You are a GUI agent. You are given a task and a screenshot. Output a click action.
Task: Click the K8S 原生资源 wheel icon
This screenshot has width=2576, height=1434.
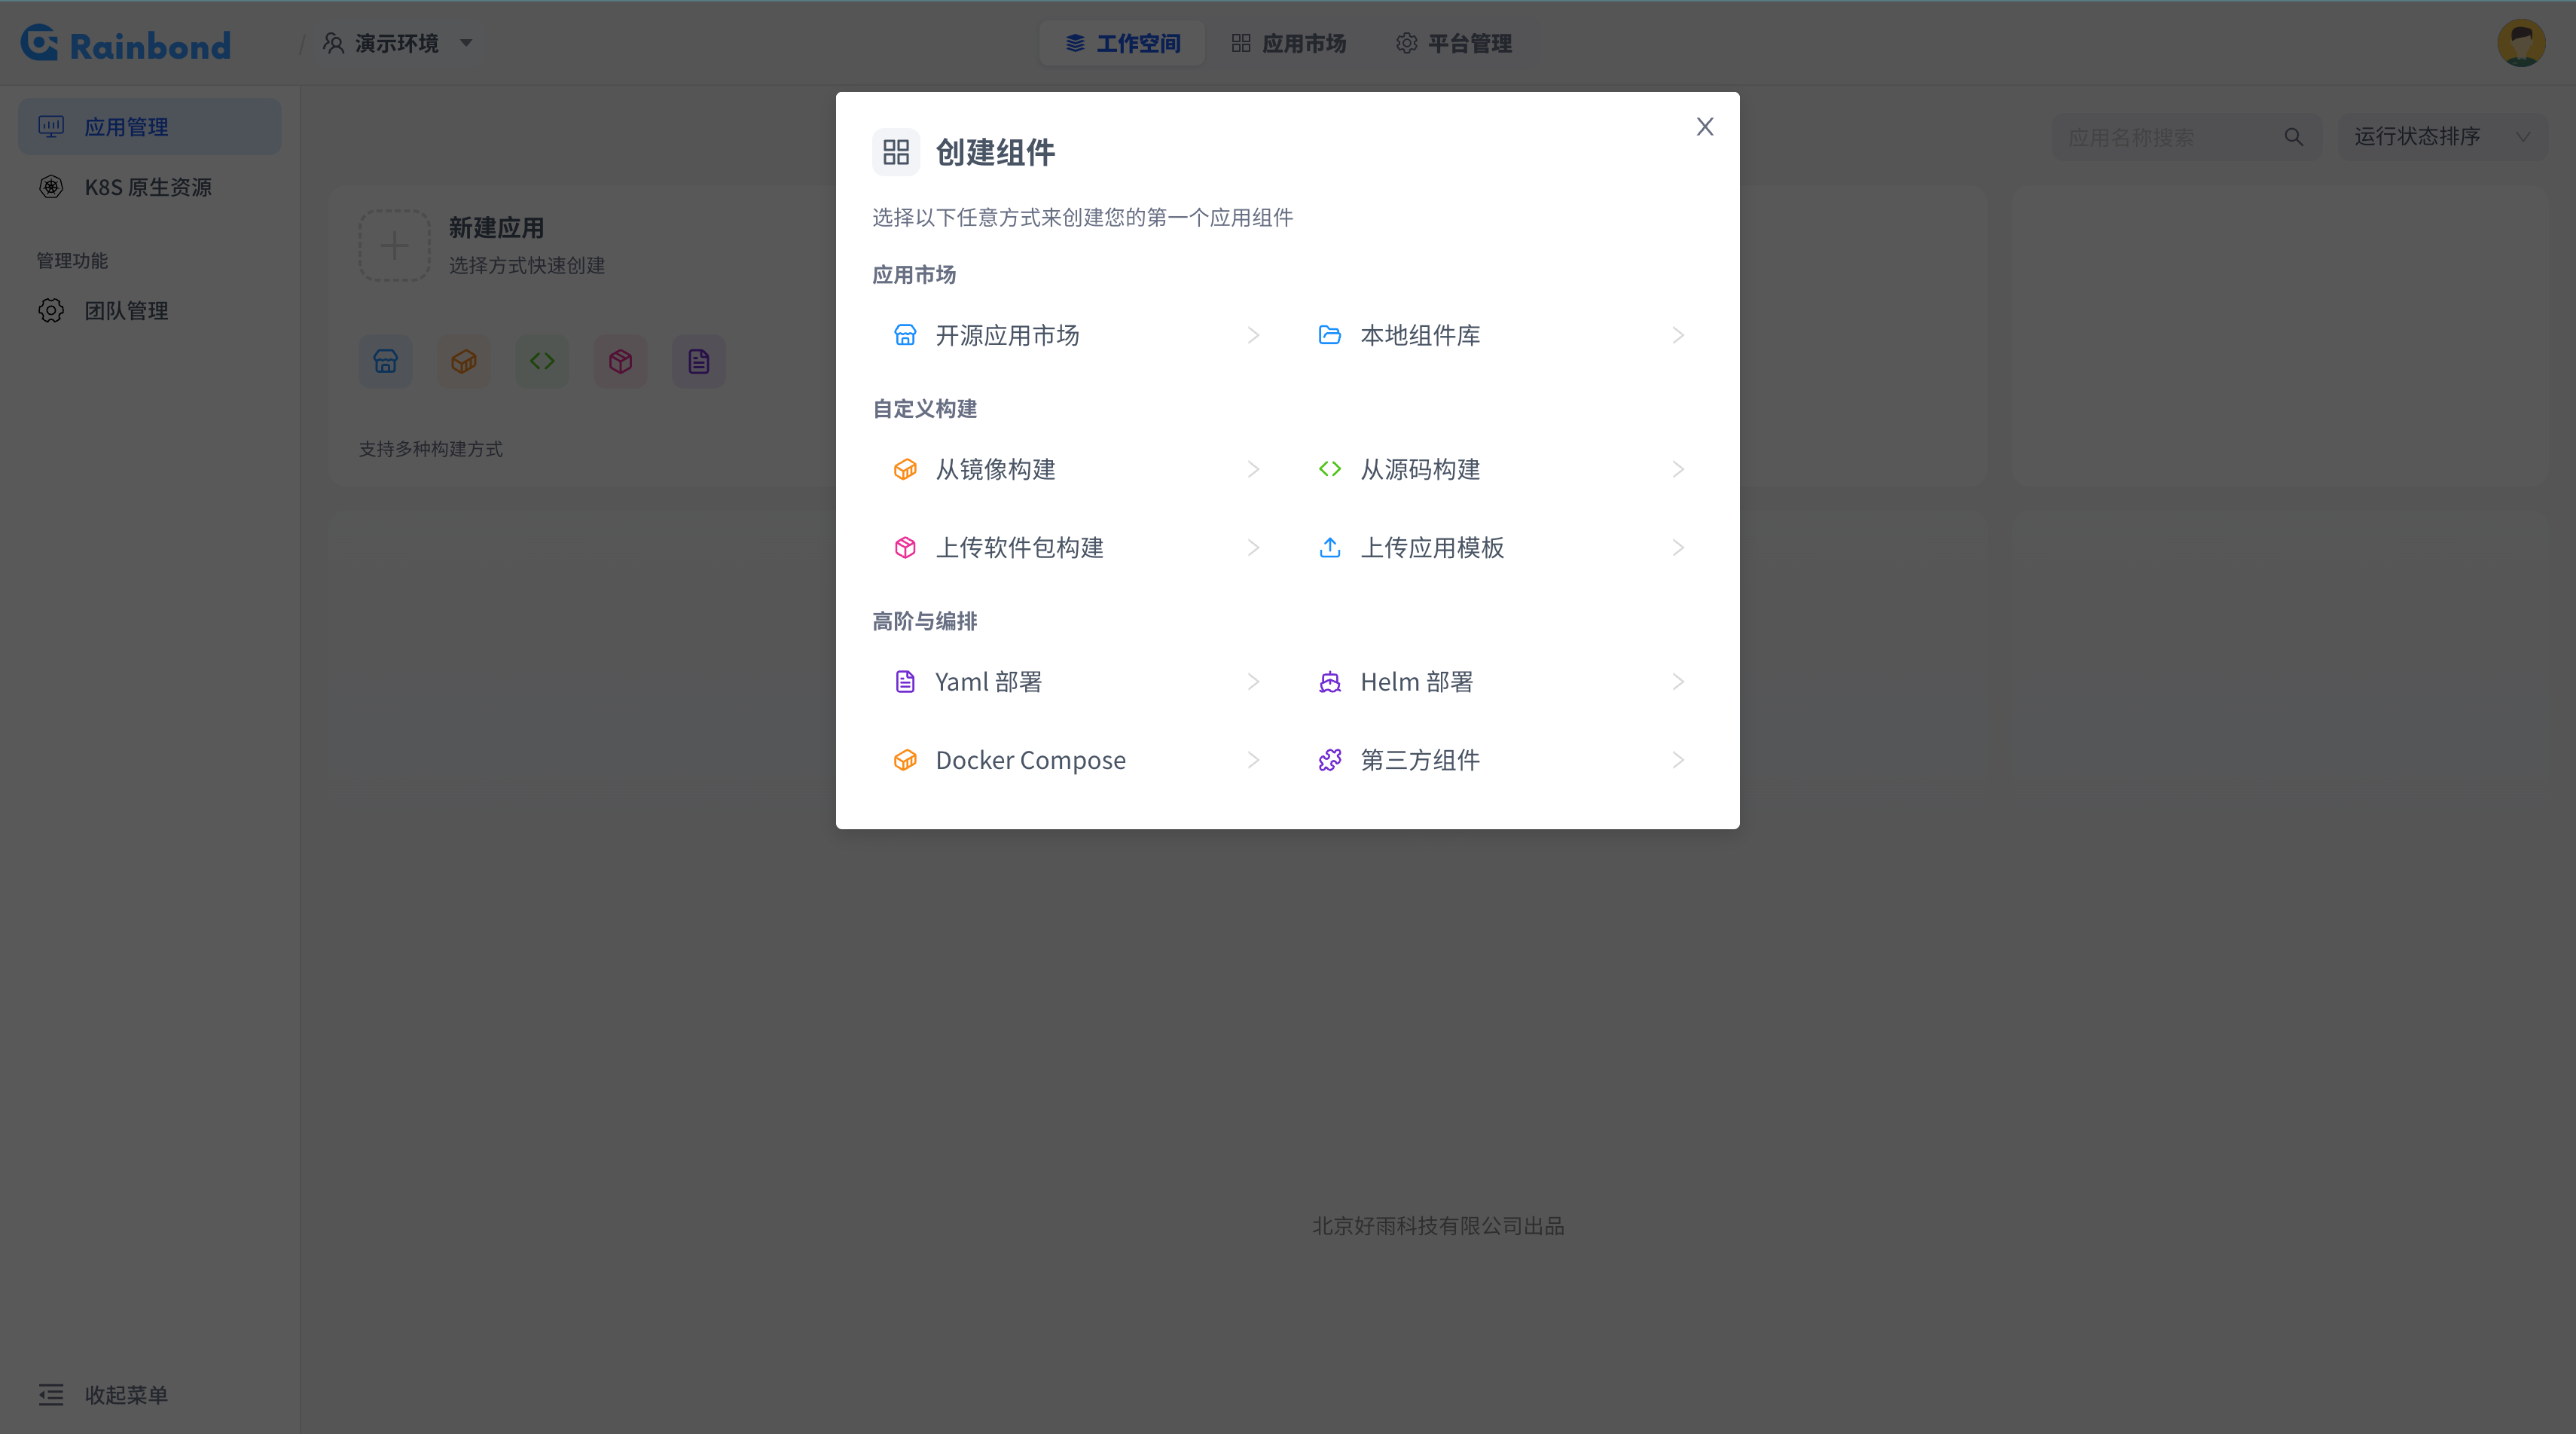[51, 187]
